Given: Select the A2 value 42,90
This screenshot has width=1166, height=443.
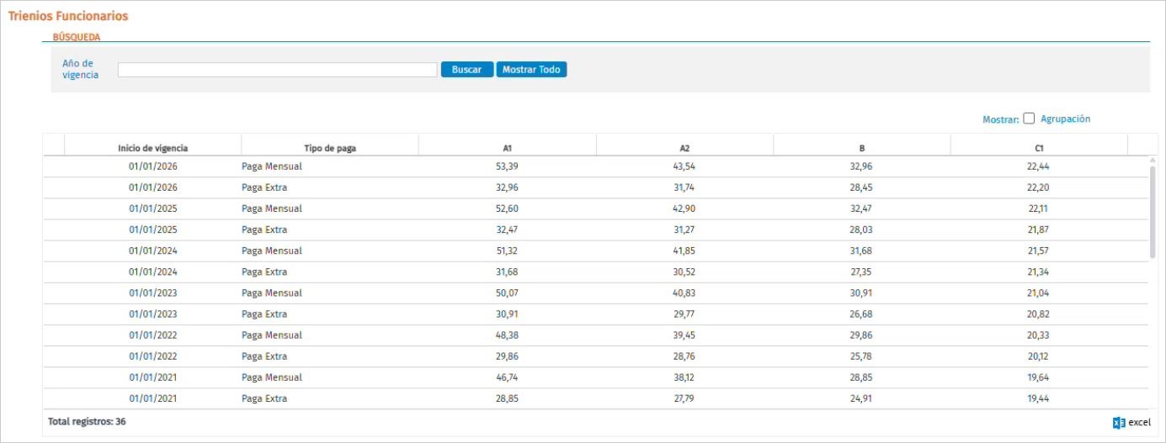Looking at the screenshot, I should (x=684, y=208).
